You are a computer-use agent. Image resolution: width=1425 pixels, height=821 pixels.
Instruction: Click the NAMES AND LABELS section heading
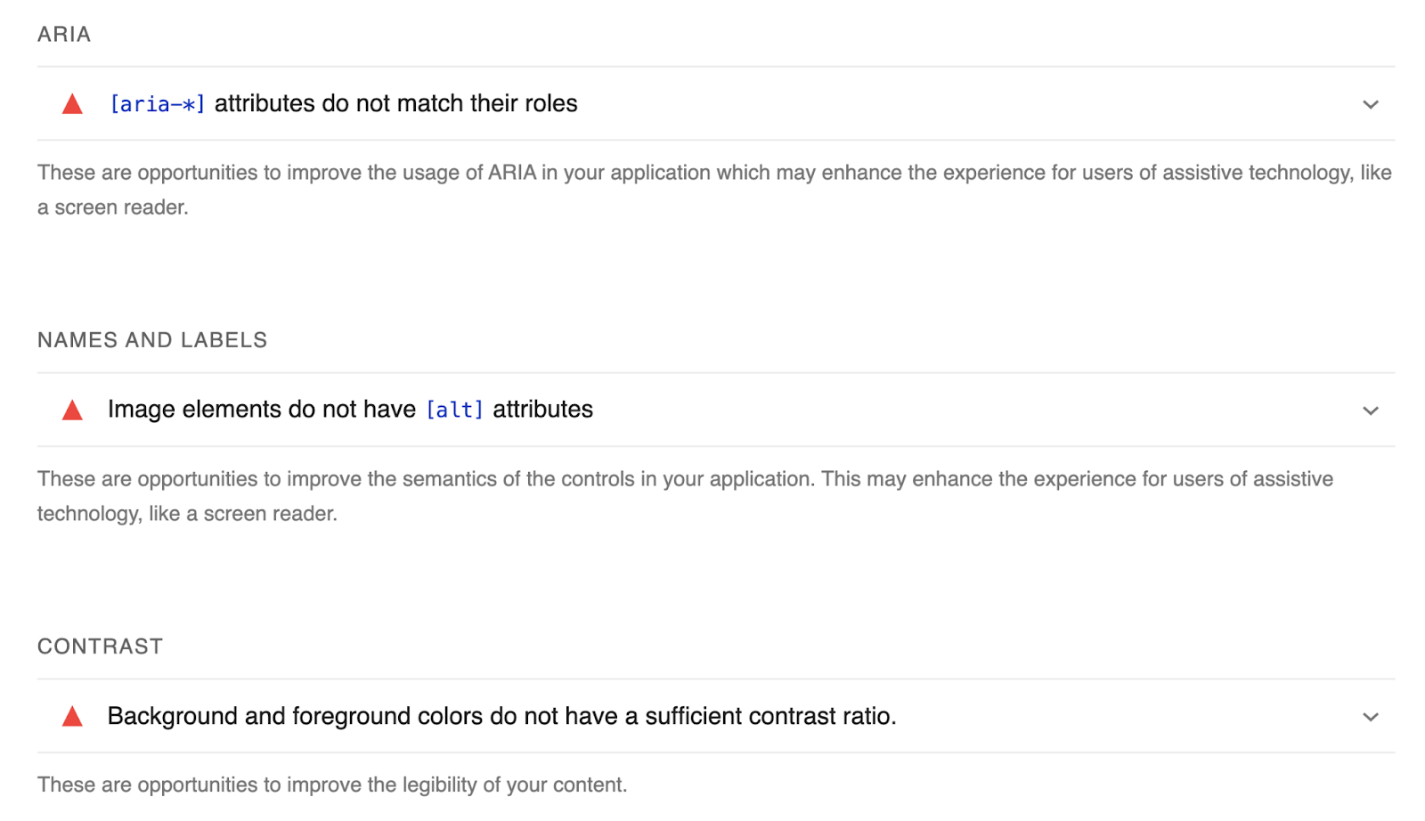152,340
